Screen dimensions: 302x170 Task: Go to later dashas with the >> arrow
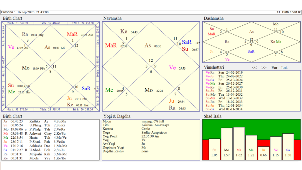[x=264, y=68]
